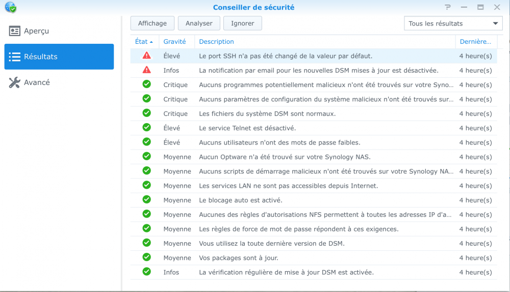Select 'Le blocage auto est activé.' text
510x292 pixels.
pos(241,200)
